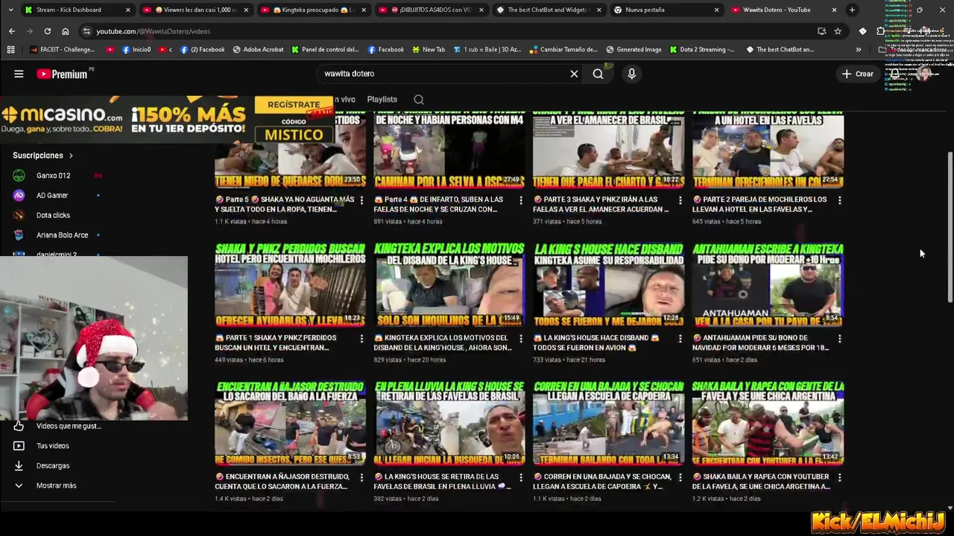Open Ganxo 012 subscription channel
This screenshot has width=954, height=536.
tap(53, 176)
